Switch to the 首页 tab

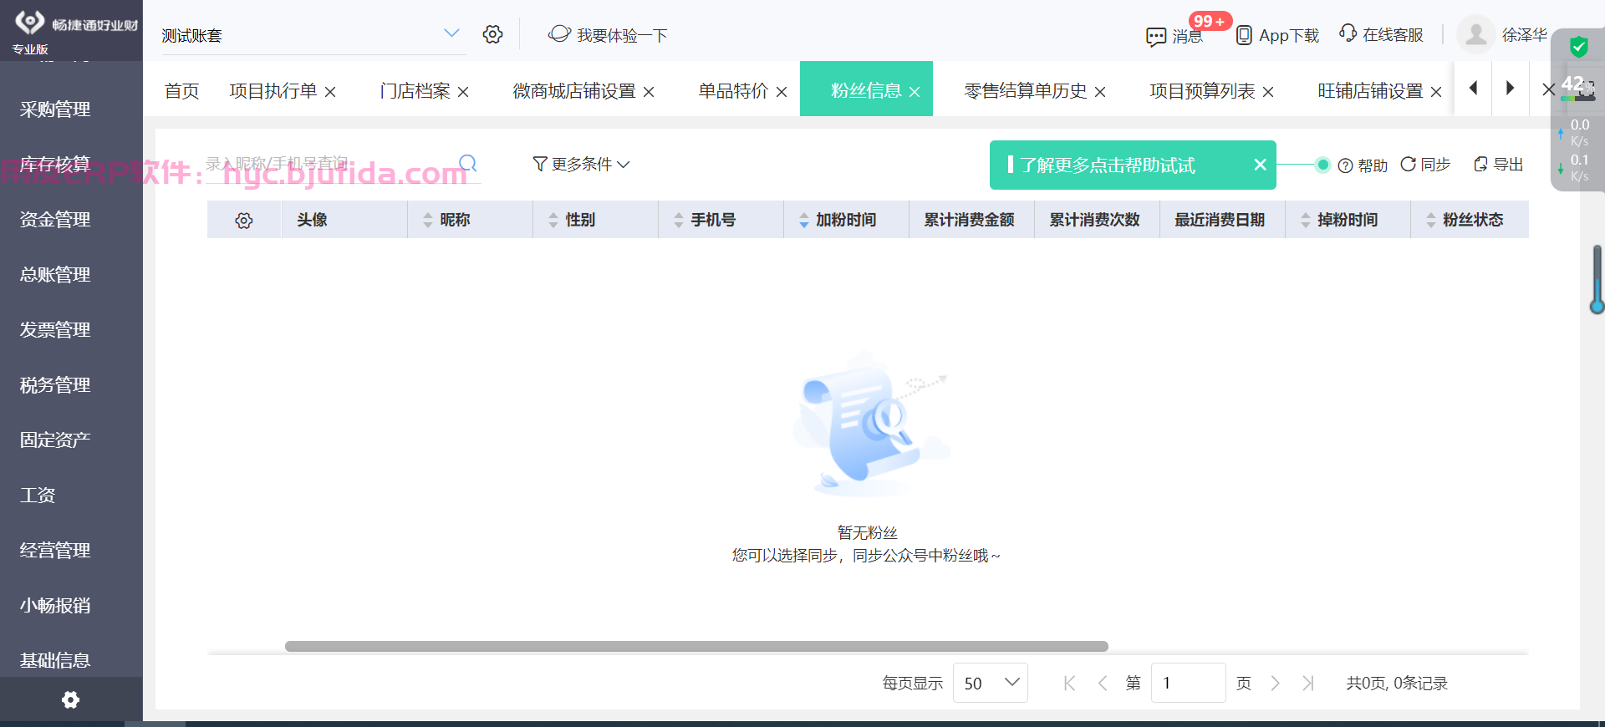pyautogui.click(x=182, y=90)
